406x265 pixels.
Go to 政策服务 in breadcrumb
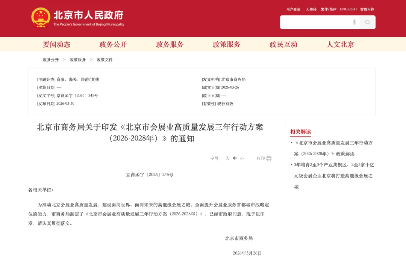tap(78, 60)
